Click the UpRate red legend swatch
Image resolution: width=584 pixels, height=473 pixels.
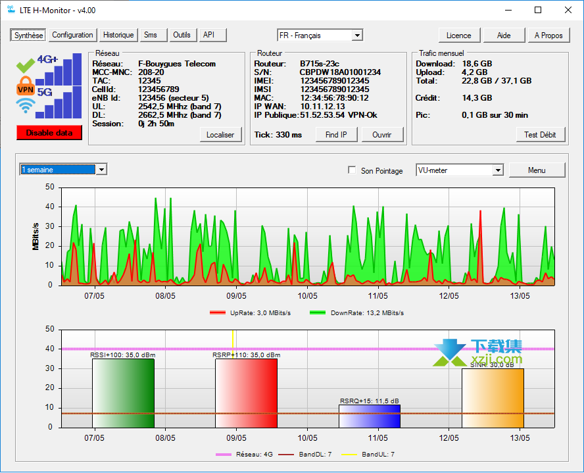(x=218, y=313)
